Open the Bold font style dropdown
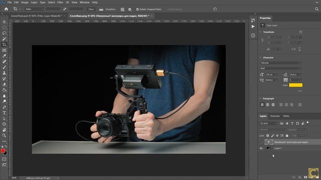 pyautogui.click(x=281, y=68)
